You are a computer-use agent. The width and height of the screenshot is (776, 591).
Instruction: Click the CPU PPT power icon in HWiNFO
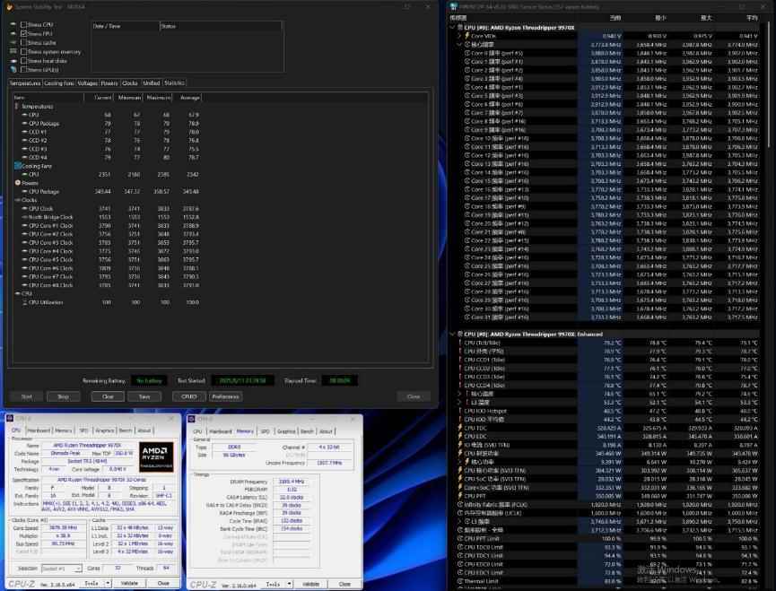[459, 496]
